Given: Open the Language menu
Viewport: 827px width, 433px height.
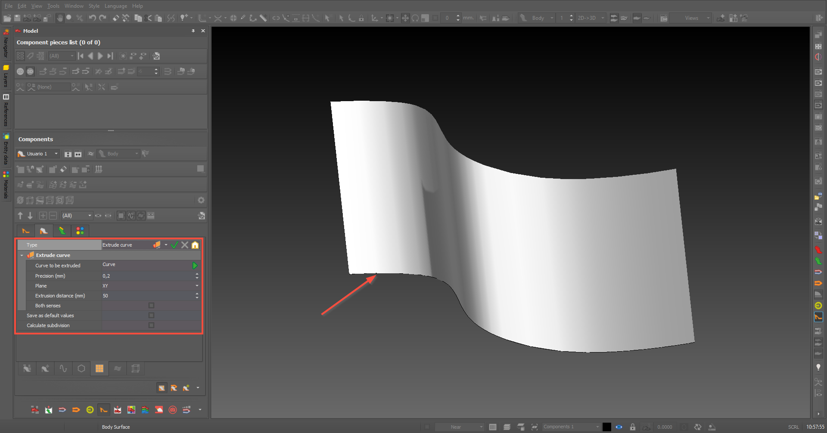Looking at the screenshot, I should pos(116,6).
